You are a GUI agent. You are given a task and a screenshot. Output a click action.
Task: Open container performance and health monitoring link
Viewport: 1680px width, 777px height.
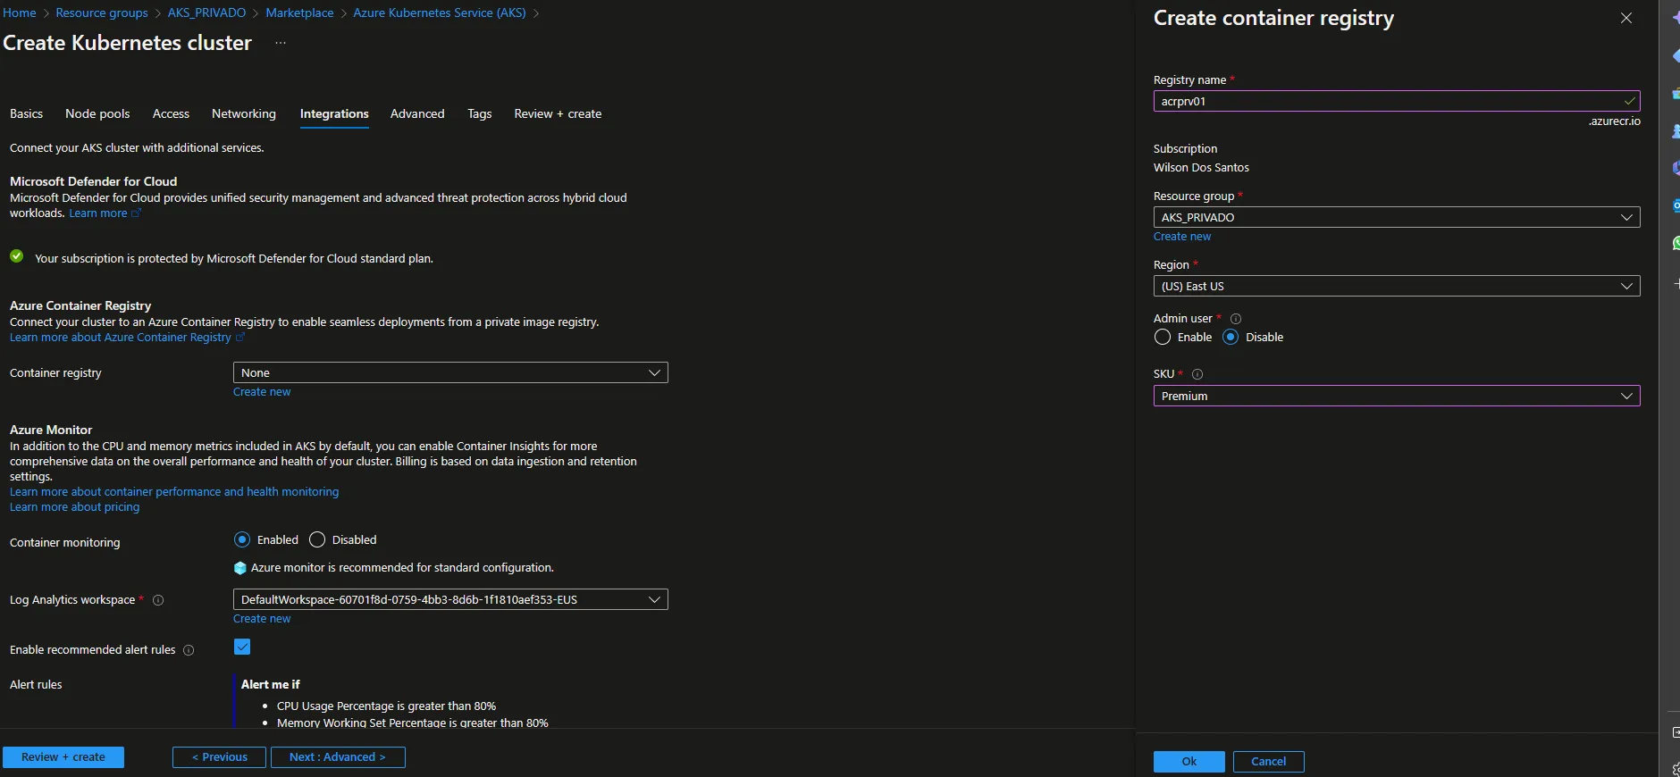[174, 492]
